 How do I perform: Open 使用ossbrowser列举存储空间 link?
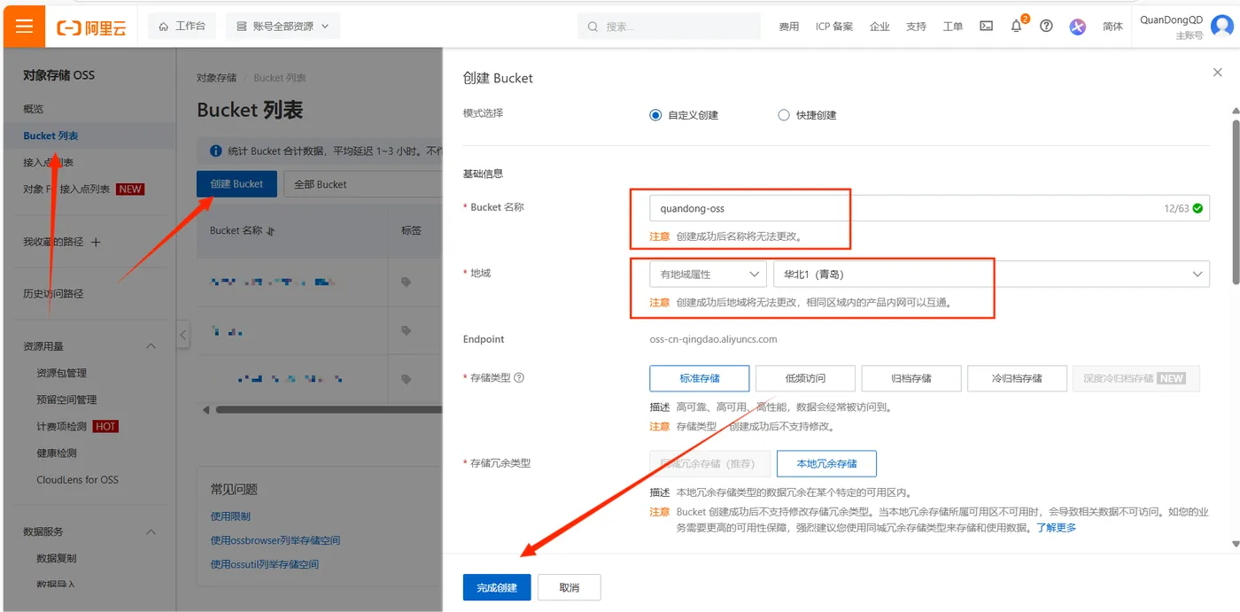[275, 540]
